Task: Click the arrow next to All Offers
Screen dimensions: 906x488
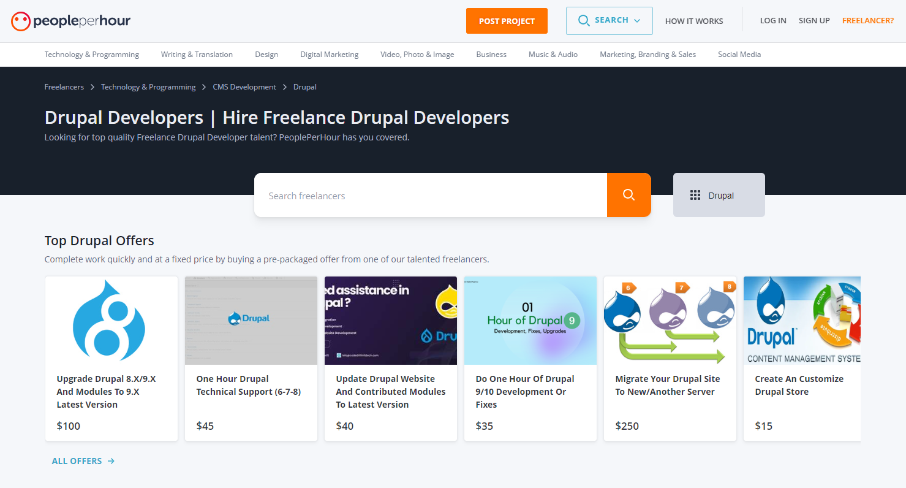Action: [x=111, y=461]
